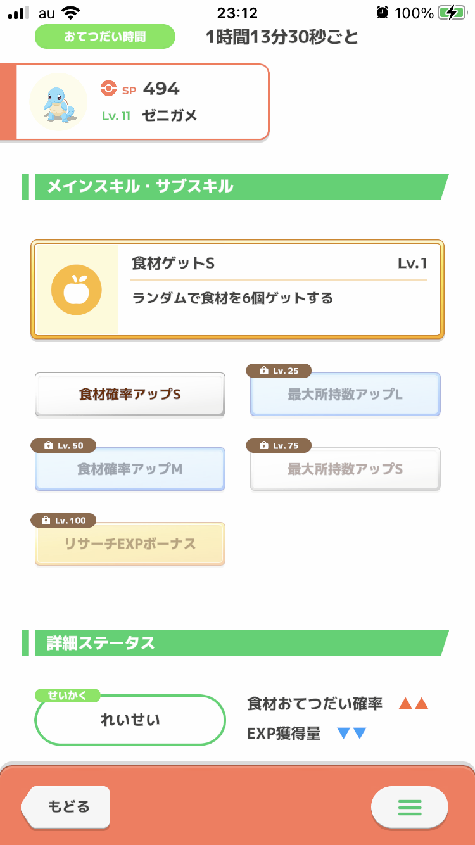Tap the lock icon on Lv. 100 badge
The image size is (475, 845).
tap(46, 521)
